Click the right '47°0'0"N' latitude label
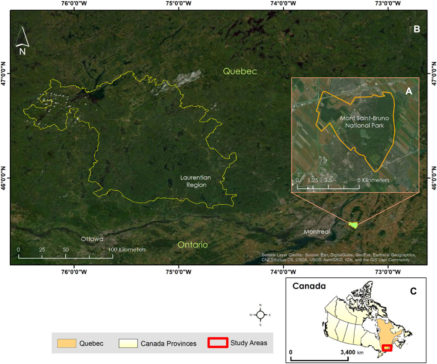This screenshot has height=364, width=437. coord(434,73)
